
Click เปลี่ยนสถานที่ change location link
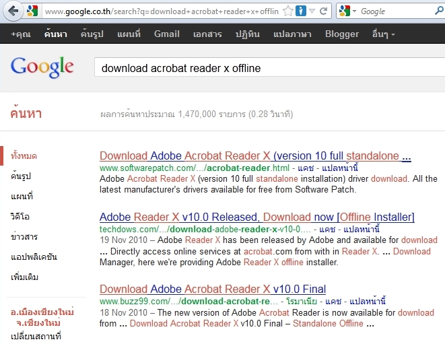(x=36, y=336)
